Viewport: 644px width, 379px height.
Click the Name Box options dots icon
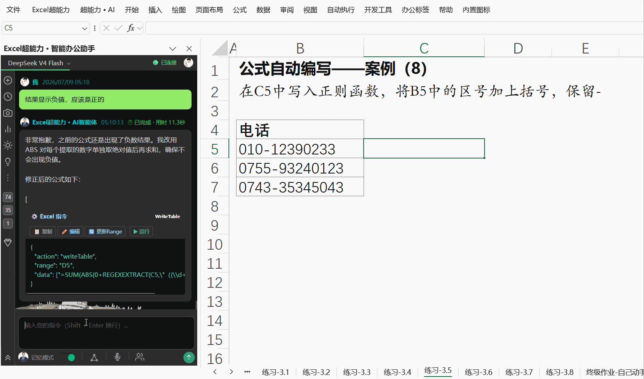tap(95, 28)
